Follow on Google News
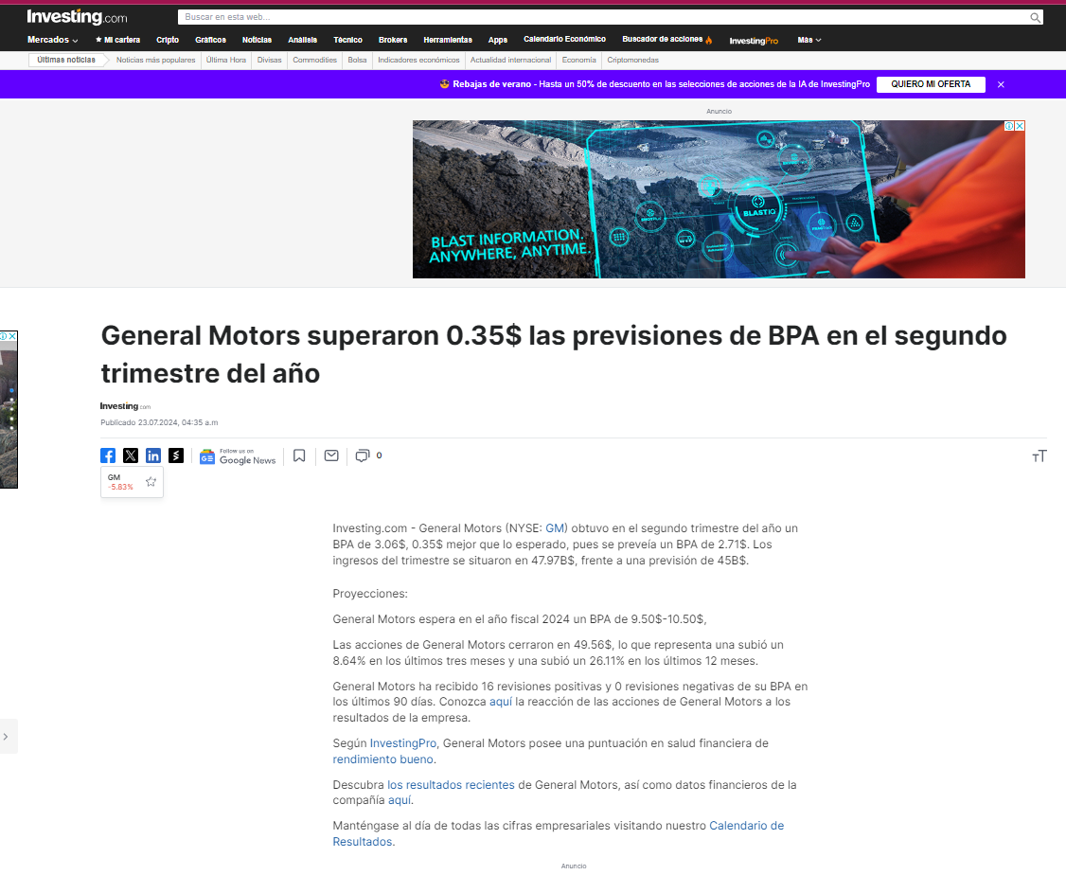Image resolution: width=1066 pixels, height=875 pixels. 238,456
